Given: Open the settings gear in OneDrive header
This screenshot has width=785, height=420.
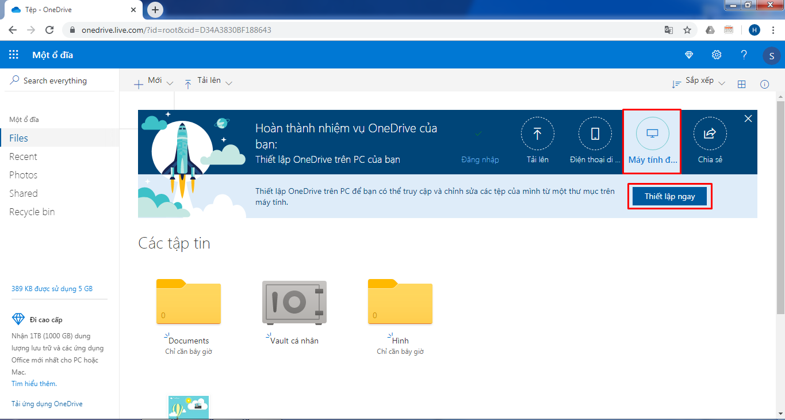Looking at the screenshot, I should click(717, 55).
